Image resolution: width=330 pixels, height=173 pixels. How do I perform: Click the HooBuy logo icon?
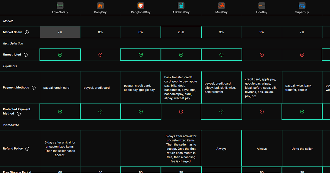[x=262, y=5]
